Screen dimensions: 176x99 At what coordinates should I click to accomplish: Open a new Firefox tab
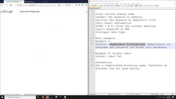coord(46,2)
